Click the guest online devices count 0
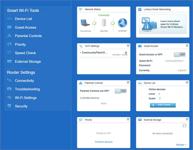This screenshot has height=150, width=193. (160, 99)
